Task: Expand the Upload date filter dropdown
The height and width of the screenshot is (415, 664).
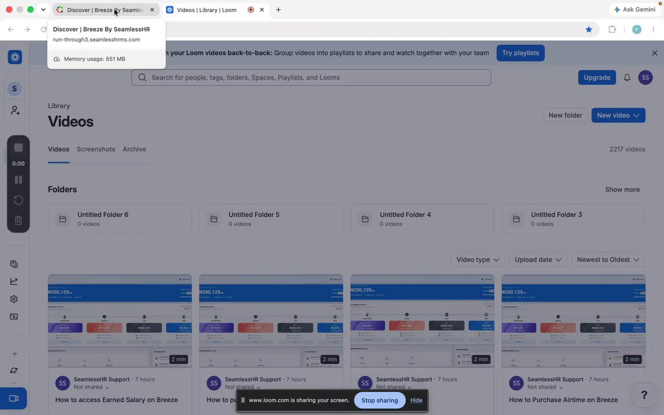Action: pos(538,259)
